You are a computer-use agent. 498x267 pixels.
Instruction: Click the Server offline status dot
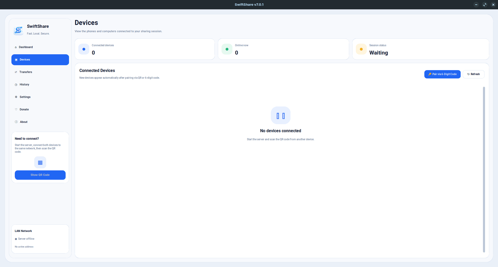[16, 239]
